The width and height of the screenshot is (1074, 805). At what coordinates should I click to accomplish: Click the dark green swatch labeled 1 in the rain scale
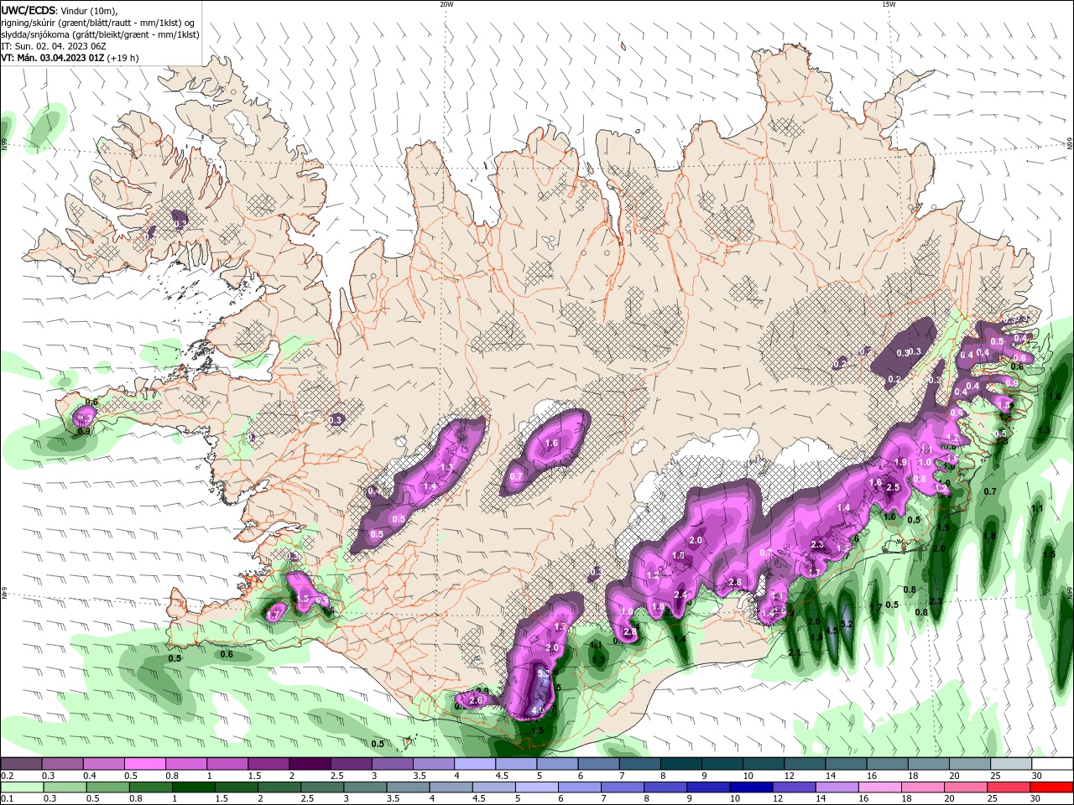pyautogui.click(x=194, y=787)
